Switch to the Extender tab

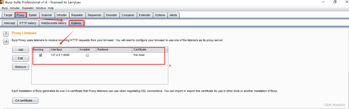(145, 15)
